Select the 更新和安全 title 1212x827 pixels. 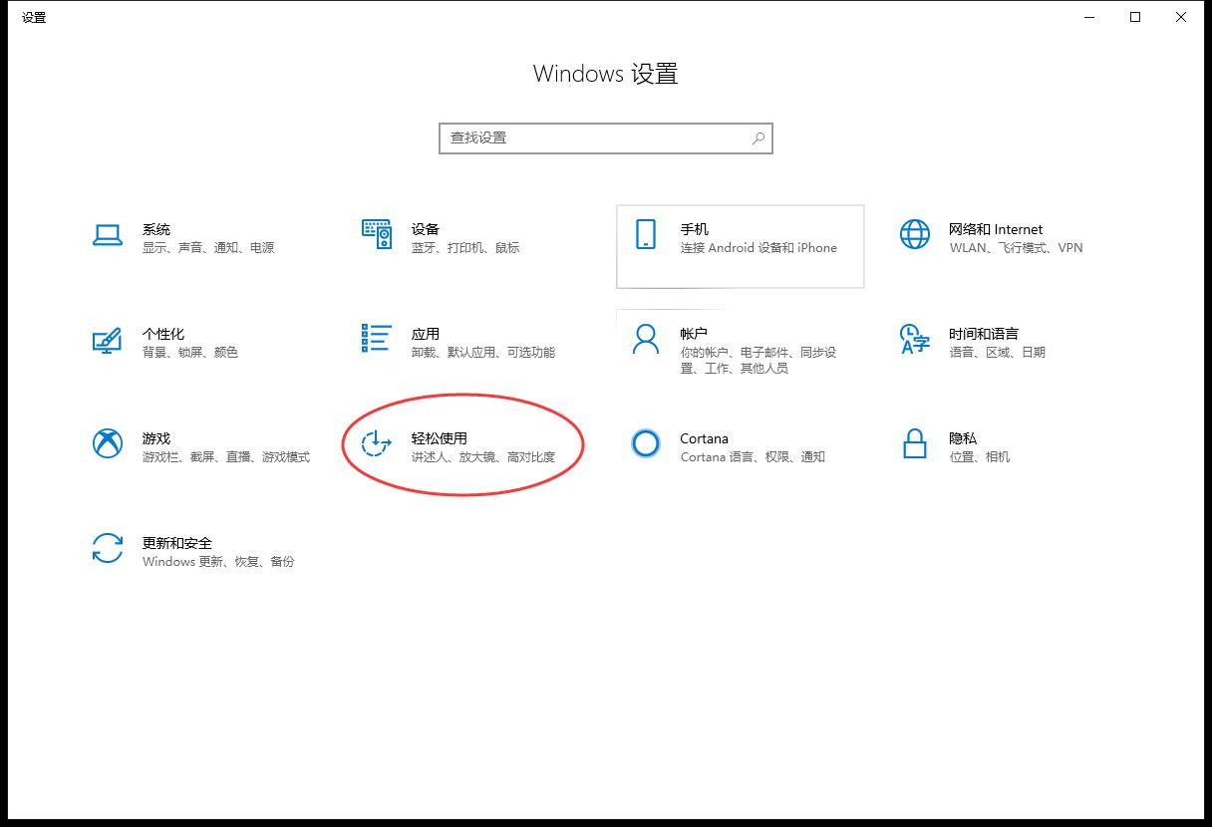point(177,543)
